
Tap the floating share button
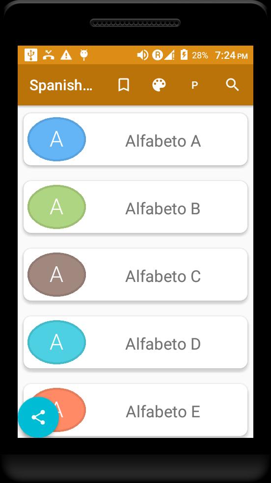point(38,417)
